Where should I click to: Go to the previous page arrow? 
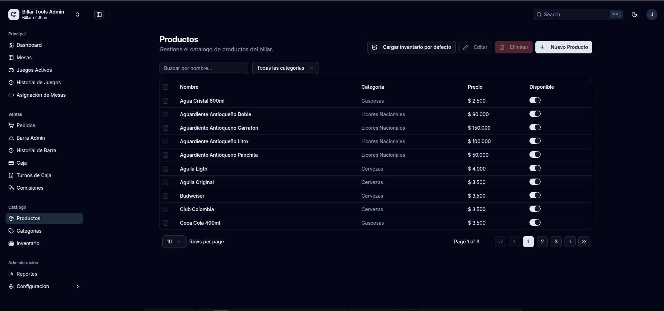point(515,242)
